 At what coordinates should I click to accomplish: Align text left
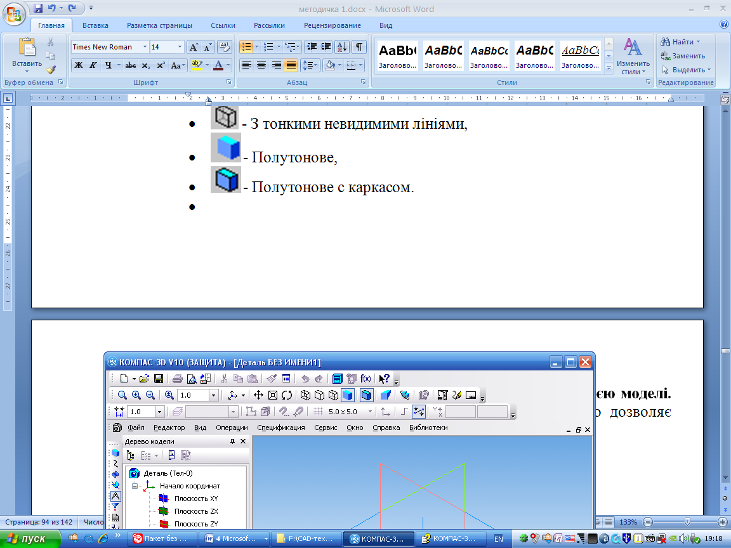tap(247, 65)
